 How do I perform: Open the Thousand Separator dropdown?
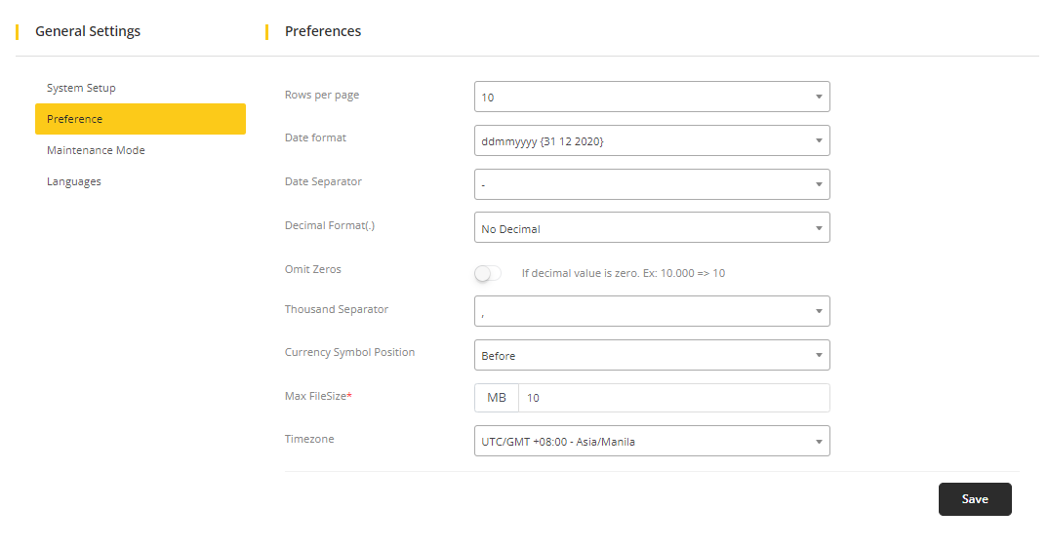(x=651, y=311)
